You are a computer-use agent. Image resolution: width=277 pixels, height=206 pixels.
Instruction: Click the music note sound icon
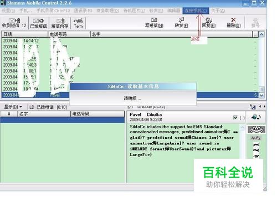(256, 117)
